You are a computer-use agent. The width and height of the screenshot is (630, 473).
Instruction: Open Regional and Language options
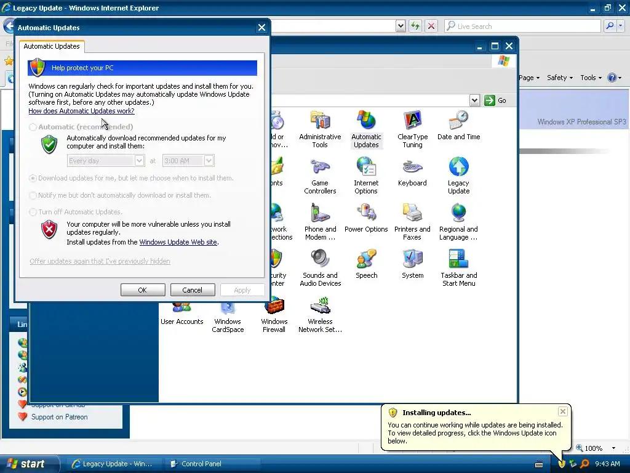458,222
